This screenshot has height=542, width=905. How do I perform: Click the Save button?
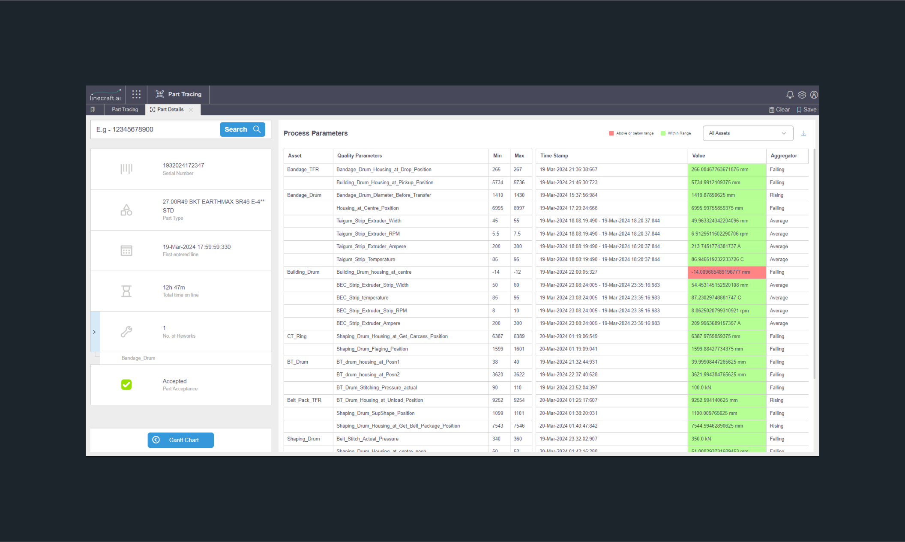[806, 110]
